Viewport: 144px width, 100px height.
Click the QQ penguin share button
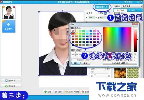85,92
